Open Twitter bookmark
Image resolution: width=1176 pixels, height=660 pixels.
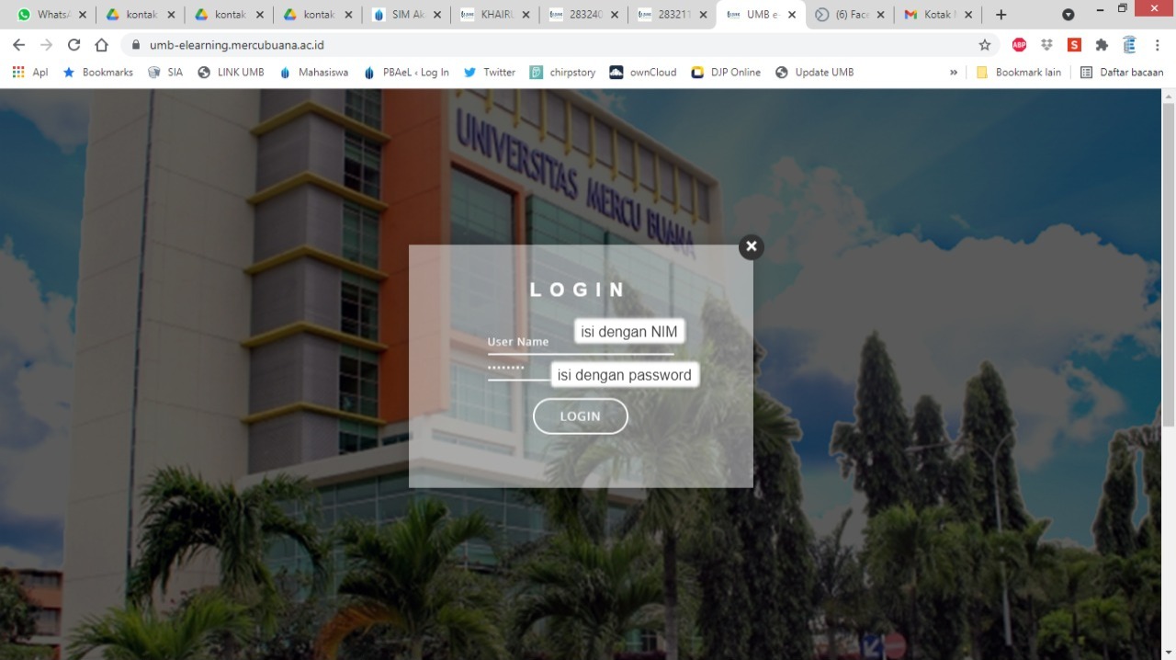pos(490,72)
